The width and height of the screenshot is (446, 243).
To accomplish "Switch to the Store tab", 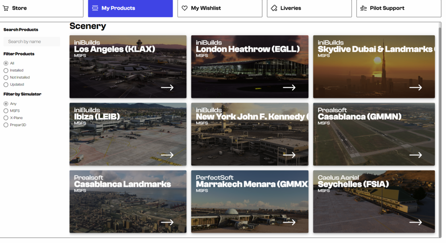I will [41, 8].
